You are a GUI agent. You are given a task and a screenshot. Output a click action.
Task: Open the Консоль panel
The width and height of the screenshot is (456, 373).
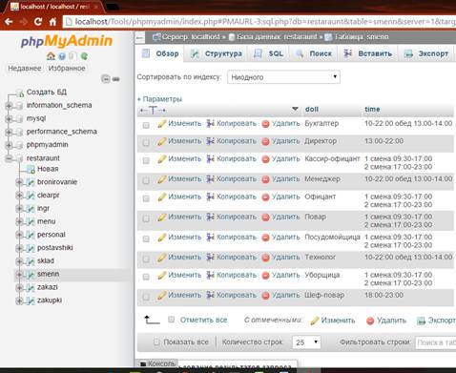pos(158,363)
